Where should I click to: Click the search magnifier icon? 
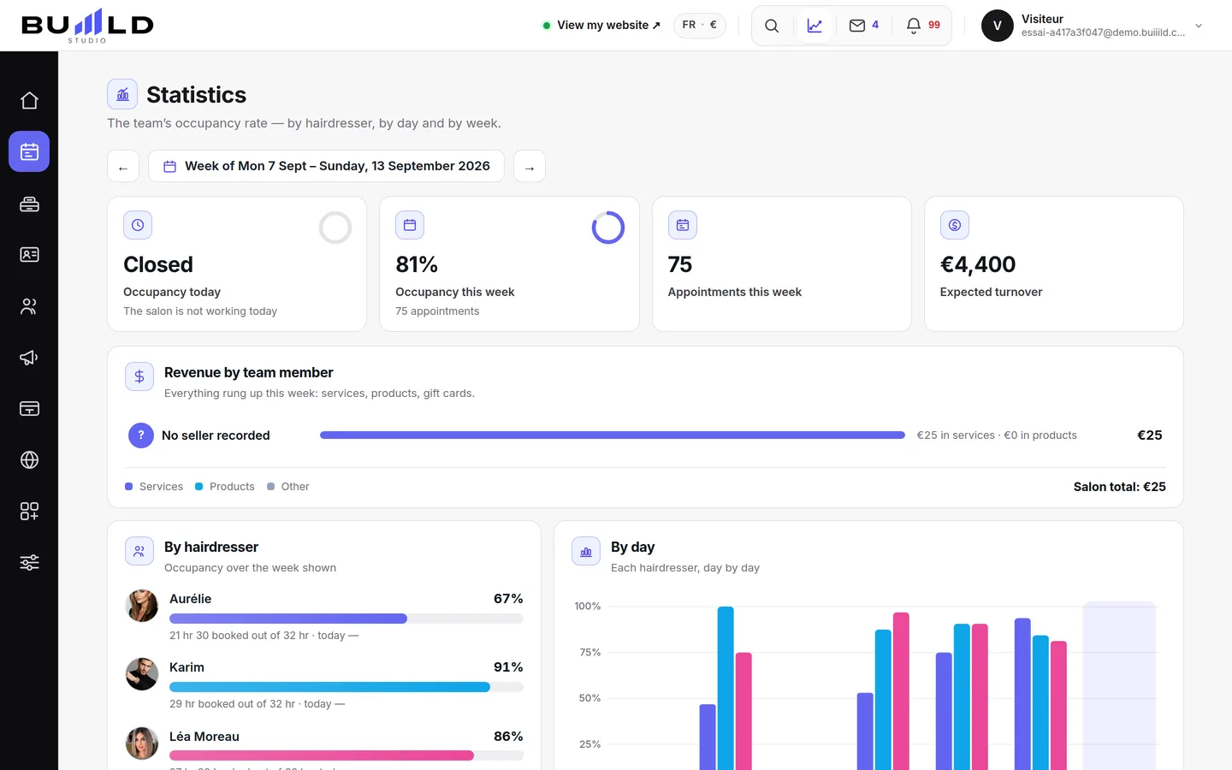(x=772, y=26)
